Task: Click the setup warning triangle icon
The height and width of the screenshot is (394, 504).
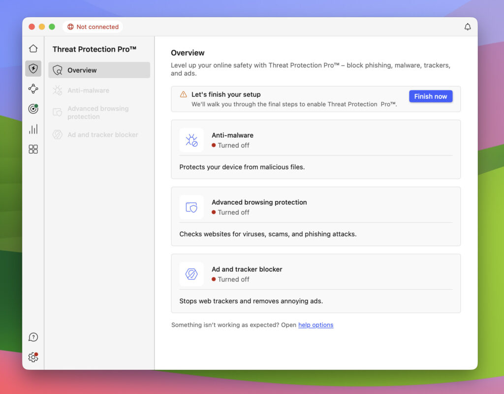Action: coord(183,94)
